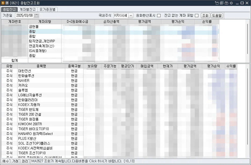Image resolution: width=251 pixels, height=165 pixels.
Task: Select the KIWOOM 200TR row
Action: pos(119,124)
